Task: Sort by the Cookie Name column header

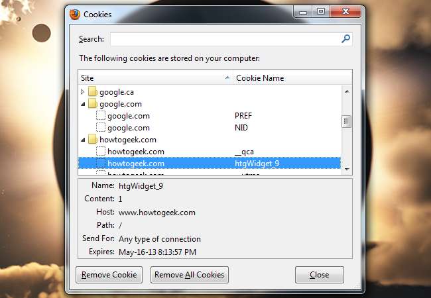Action: (x=292, y=78)
